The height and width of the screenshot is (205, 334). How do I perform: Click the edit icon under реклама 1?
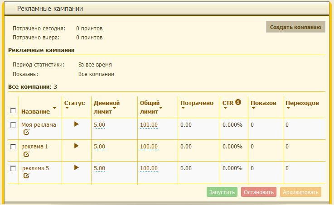coord(26,154)
